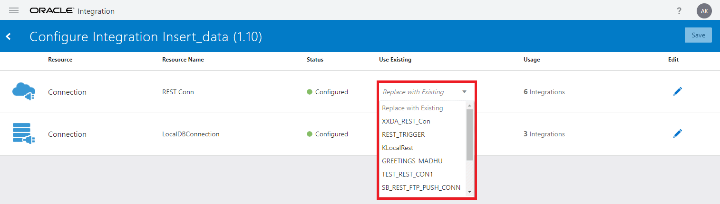Click the Configure Integration Insert_data title
The height and width of the screenshot is (204, 720).
pos(146,36)
